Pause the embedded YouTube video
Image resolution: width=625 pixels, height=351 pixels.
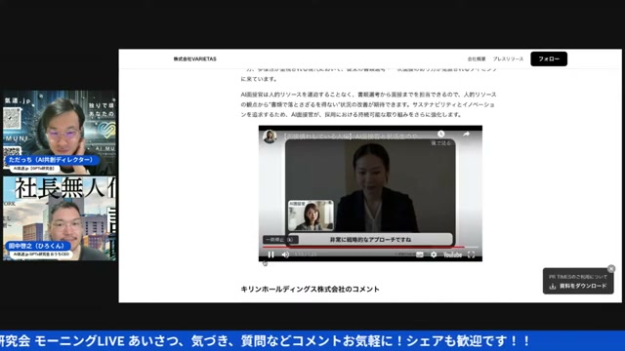click(x=271, y=254)
